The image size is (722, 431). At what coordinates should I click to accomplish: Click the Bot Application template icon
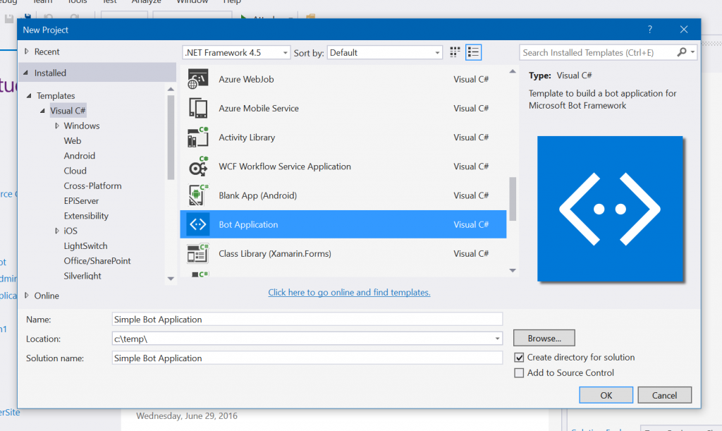pos(198,224)
